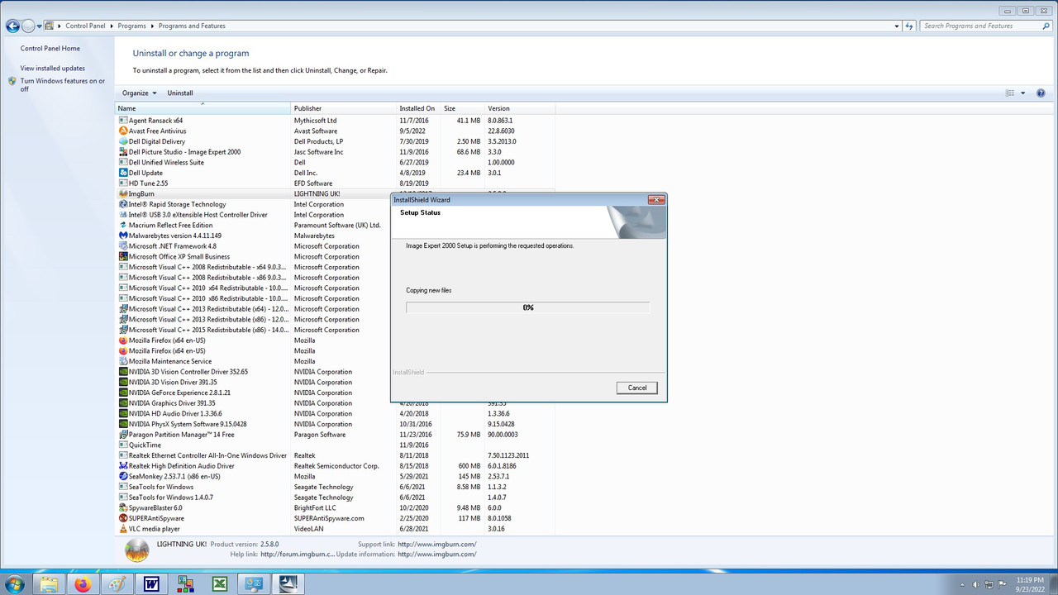
Task: Open the Help question mark icon
Action: [x=1041, y=93]
